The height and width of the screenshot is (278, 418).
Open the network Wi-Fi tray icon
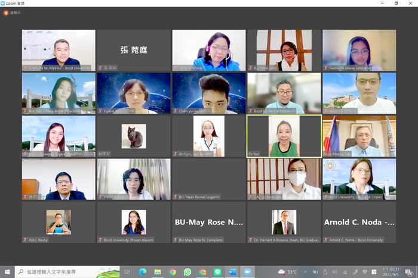(x=345, y=272)
